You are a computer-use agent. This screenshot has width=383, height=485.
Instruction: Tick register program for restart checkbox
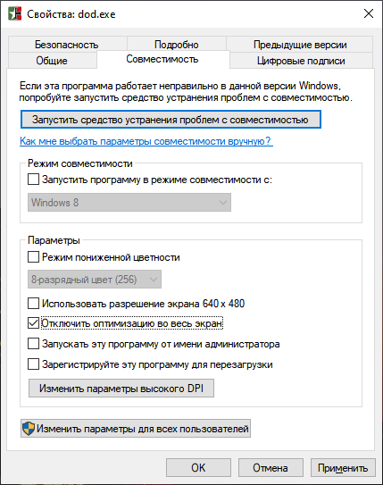point(33,364)
